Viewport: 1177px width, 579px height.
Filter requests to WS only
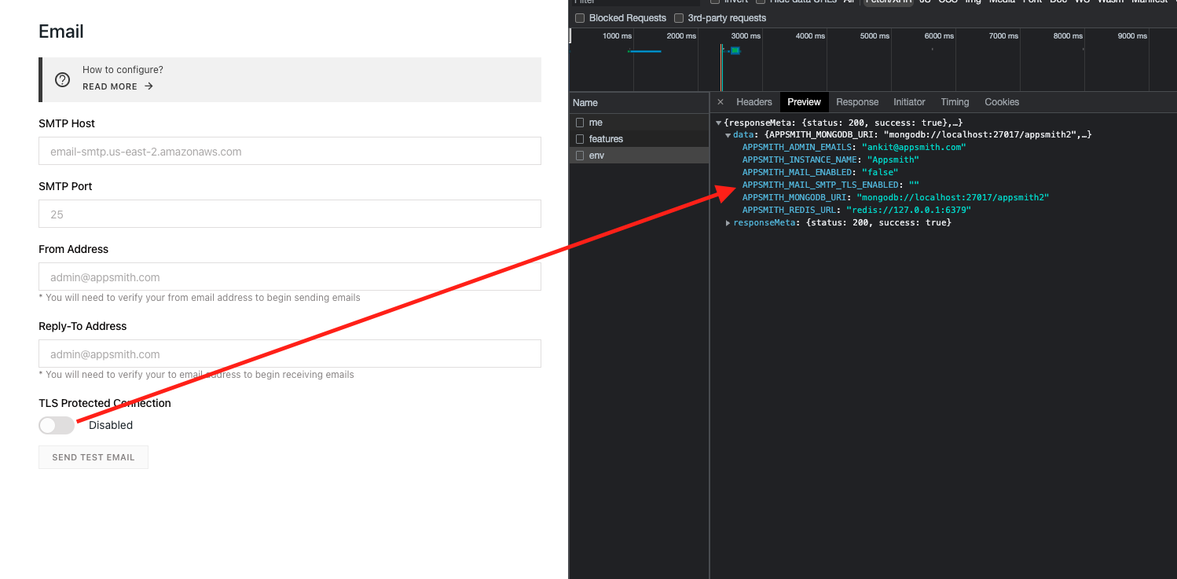click(x=1082, y=2)
